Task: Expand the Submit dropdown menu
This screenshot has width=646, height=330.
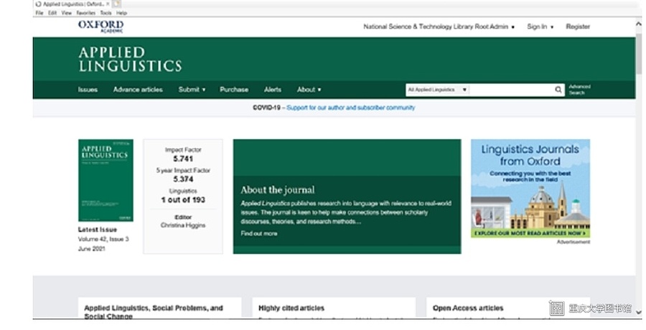Action: [x=192, y=90]
